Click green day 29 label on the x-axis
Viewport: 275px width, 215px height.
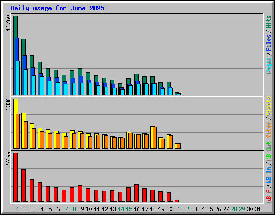click(x=242, y=209)
